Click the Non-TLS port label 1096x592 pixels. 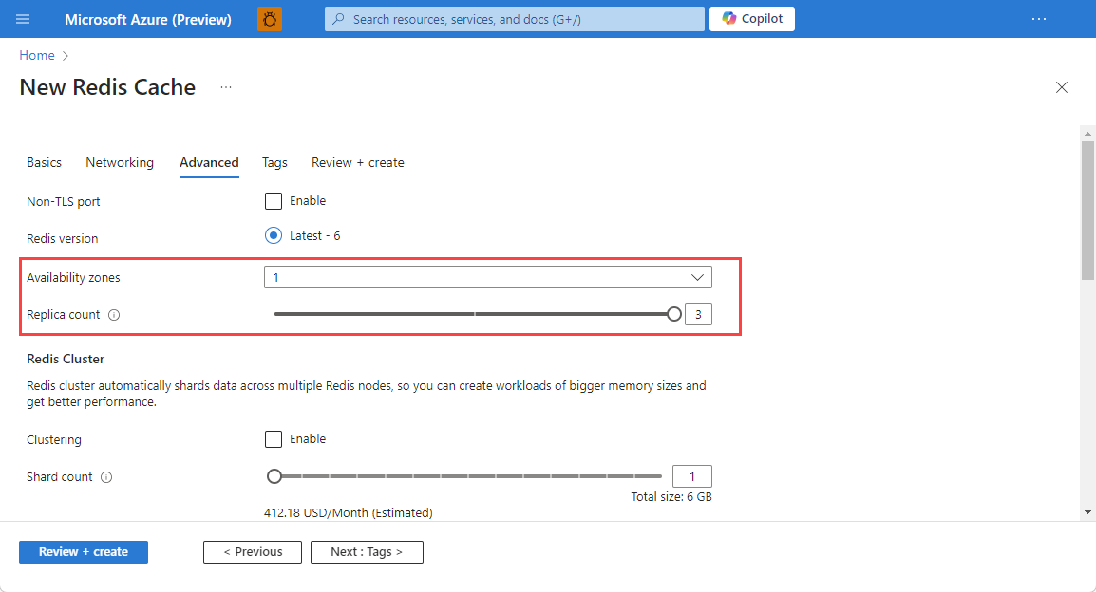click(64, 202)
